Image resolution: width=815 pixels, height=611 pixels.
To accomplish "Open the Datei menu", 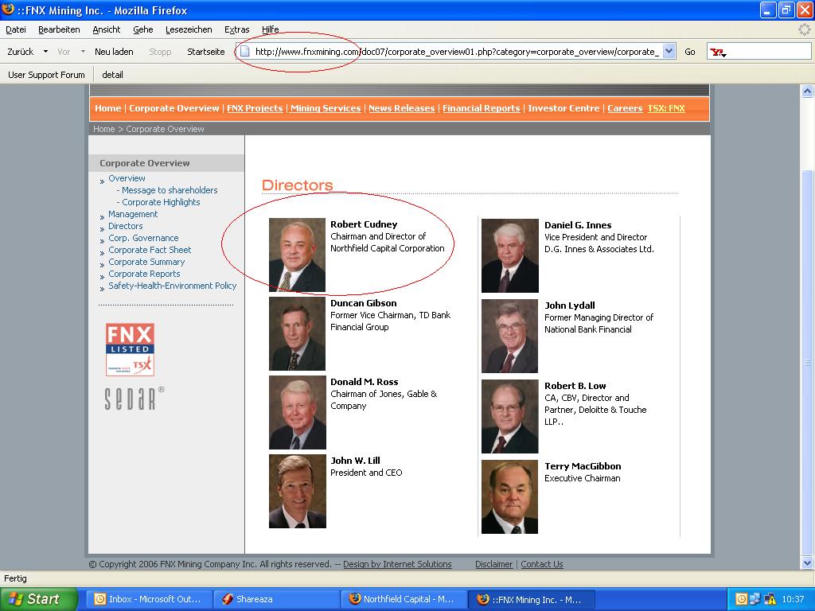I will coord(16,29).
